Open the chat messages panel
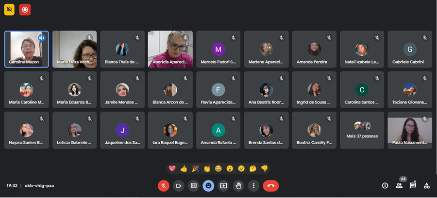This screenshot has width=437, height=198. (413, 185)
